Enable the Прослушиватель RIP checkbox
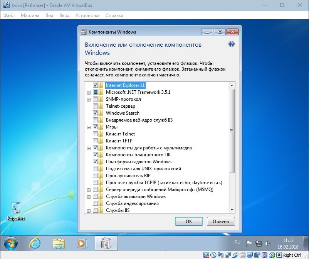This screenshot has width=309, height=259. (95, 176)
